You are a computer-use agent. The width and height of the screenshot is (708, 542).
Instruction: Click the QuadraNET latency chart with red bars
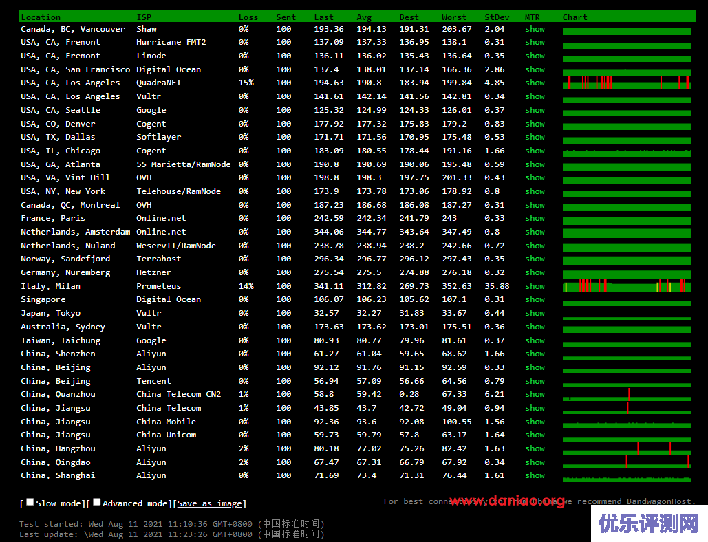[627, 83]
